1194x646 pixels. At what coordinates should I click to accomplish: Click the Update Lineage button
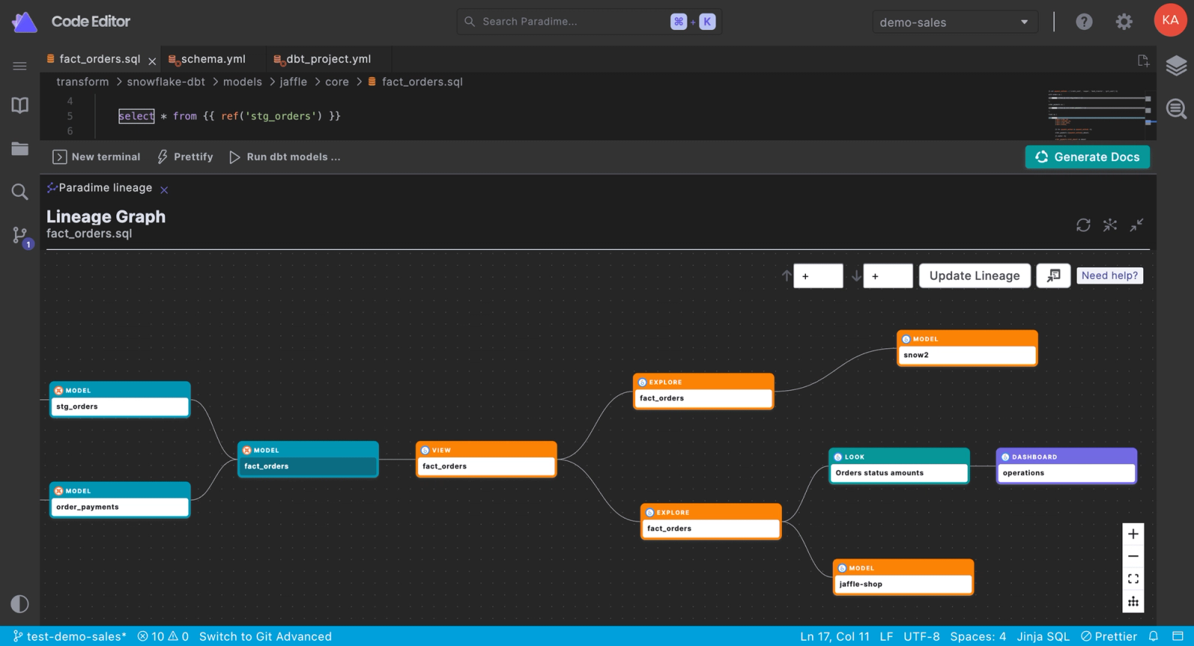pos(975,275)
